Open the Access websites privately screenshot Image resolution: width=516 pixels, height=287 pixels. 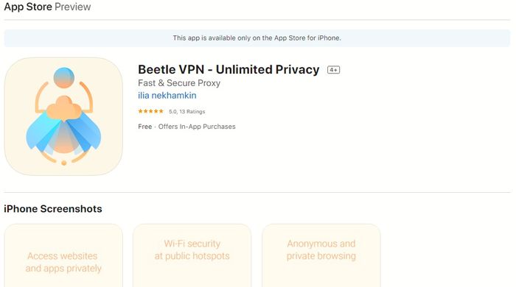tap(63, 255)
